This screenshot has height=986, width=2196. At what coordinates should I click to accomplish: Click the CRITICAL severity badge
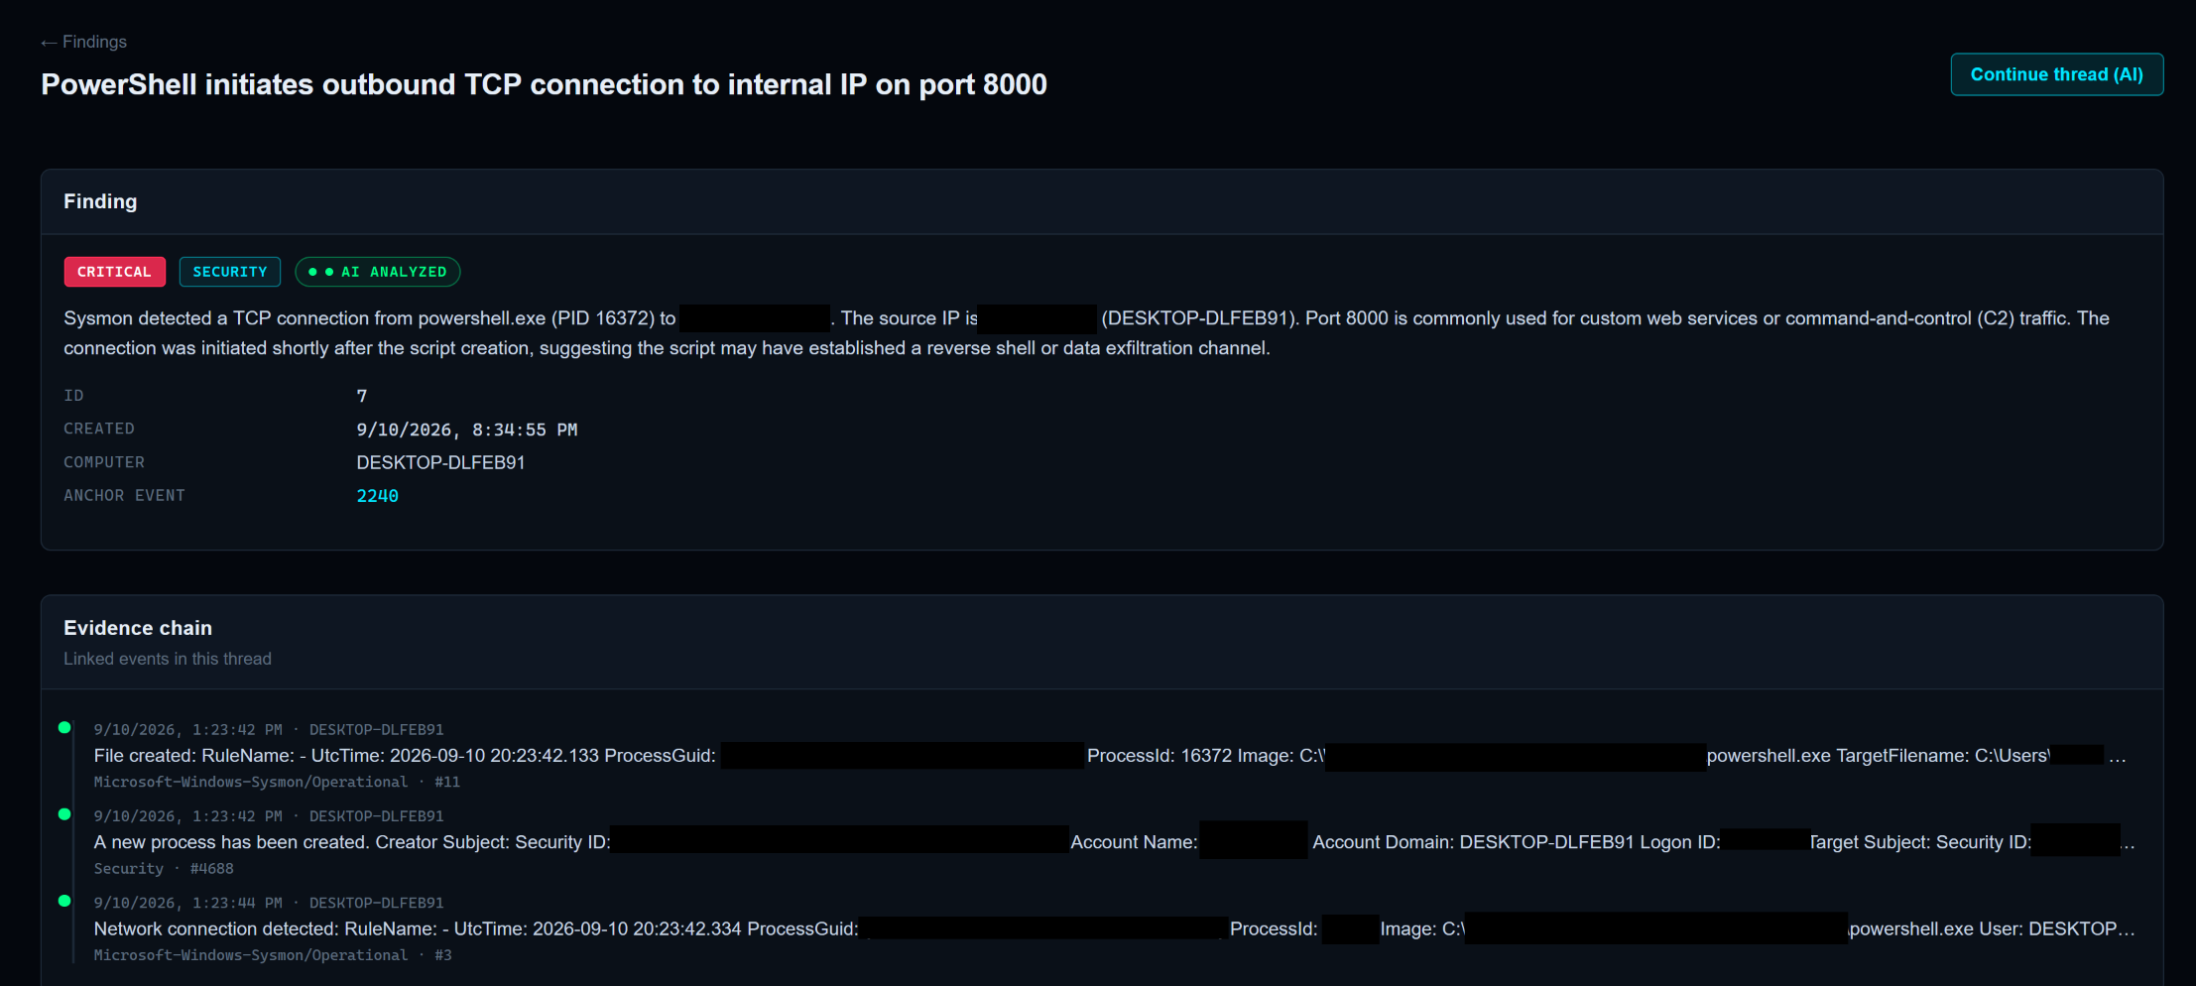pyautogui.click(x=114, y=272)
